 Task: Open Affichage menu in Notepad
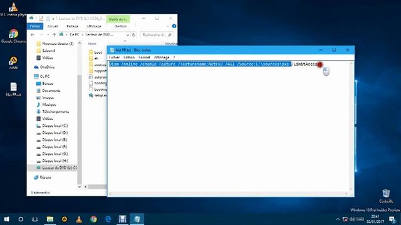pos(162,57)
